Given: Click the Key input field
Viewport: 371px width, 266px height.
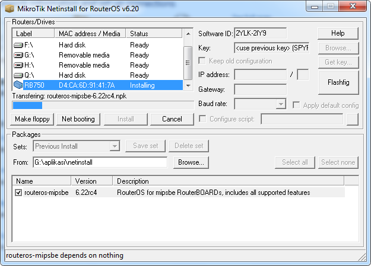Looking at the screenshot, I should point(272,48).
